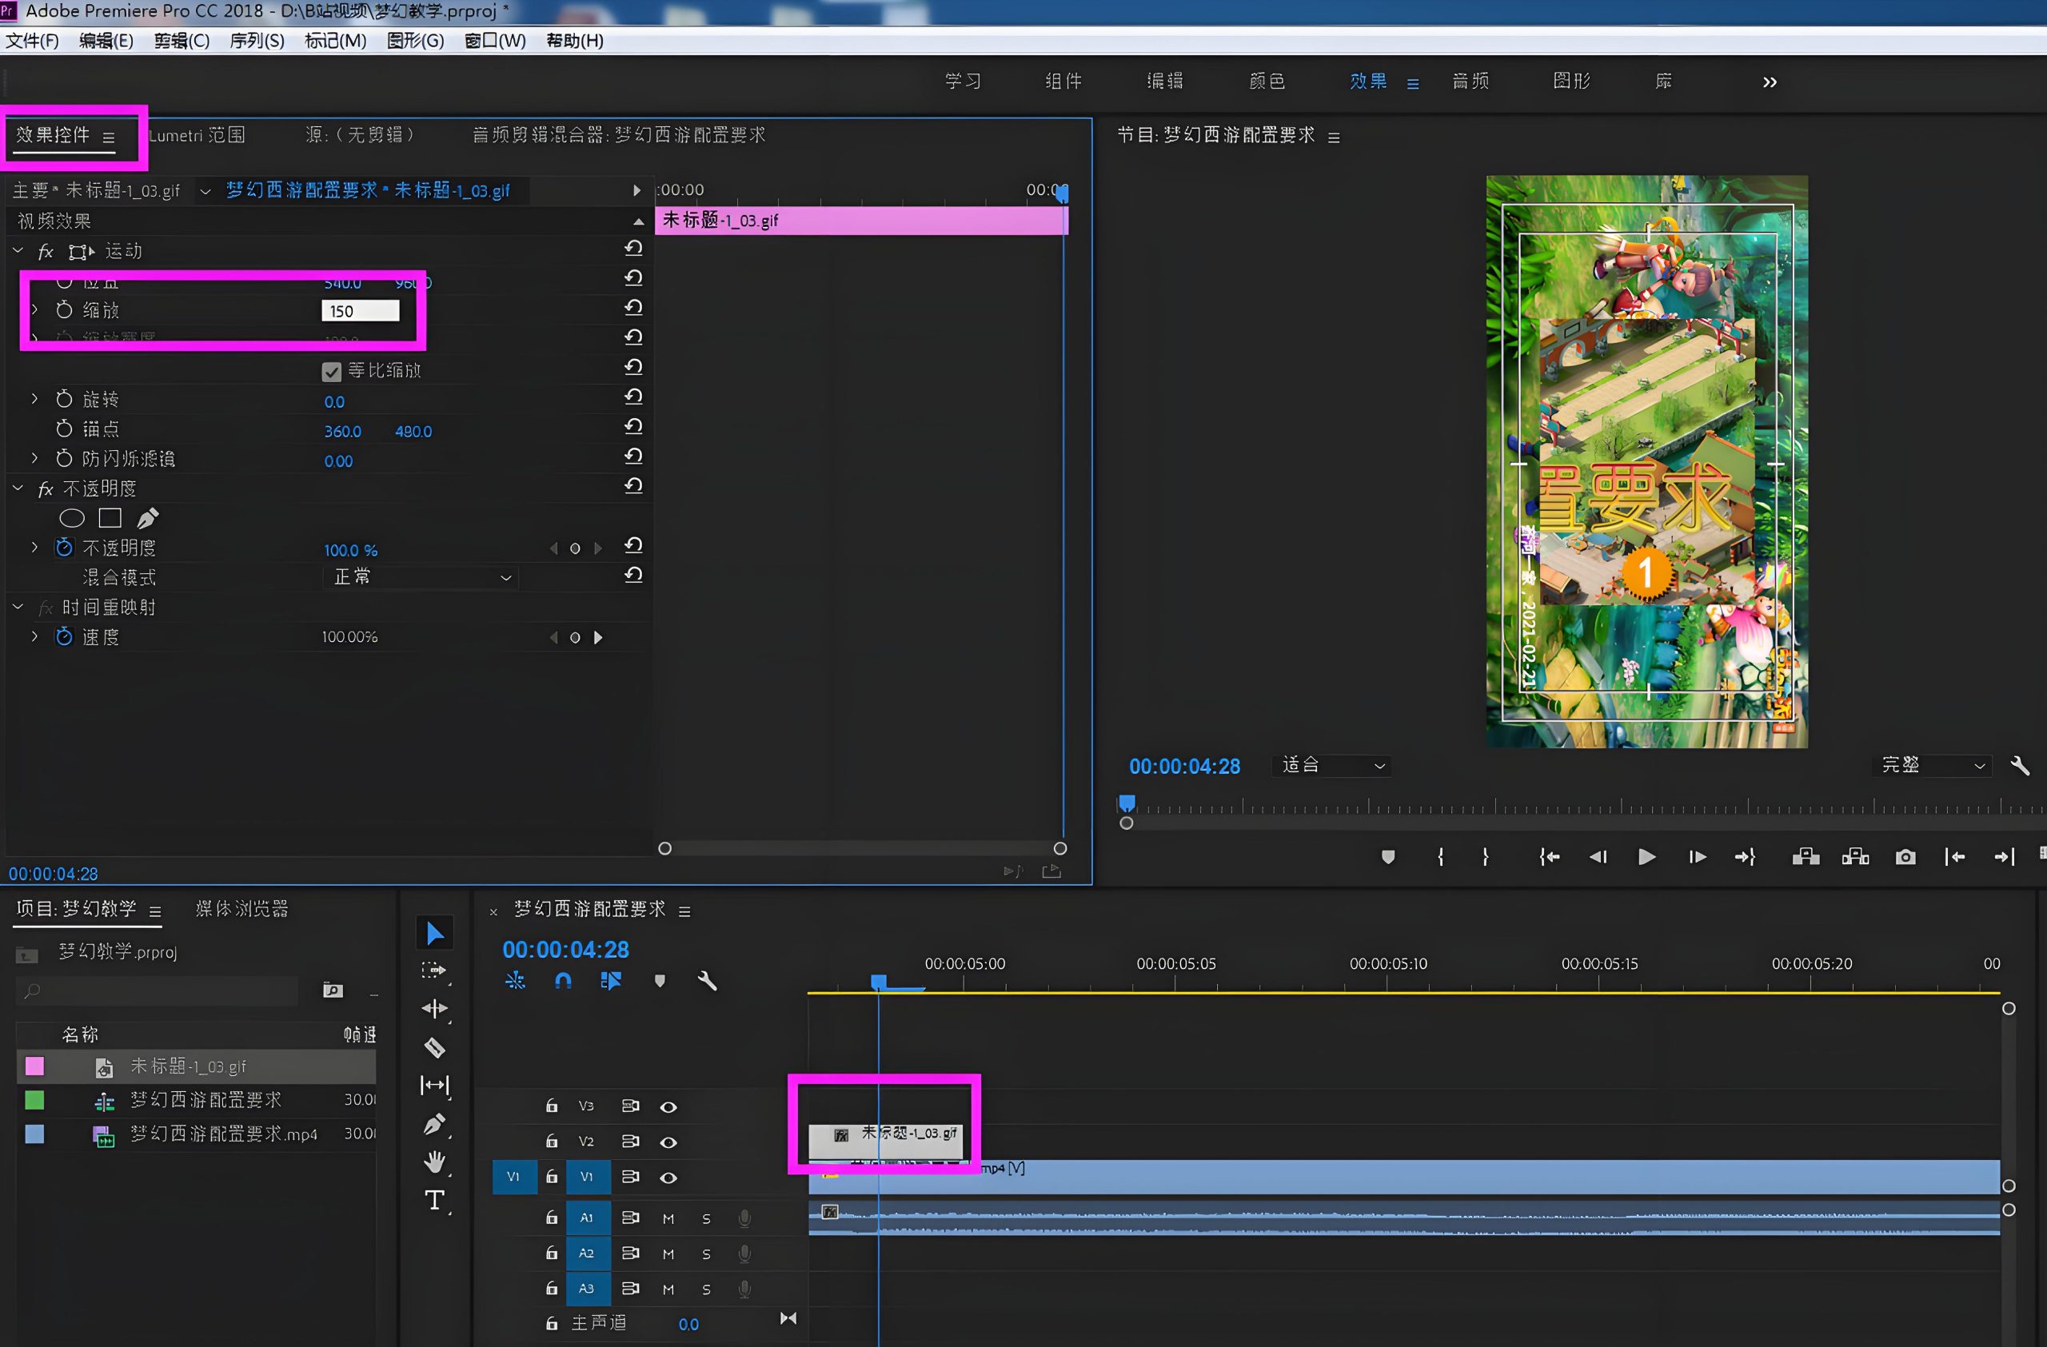Play the program monitor video
Viewport: 2047px width, 1347px height.
tap(1646, 857)
